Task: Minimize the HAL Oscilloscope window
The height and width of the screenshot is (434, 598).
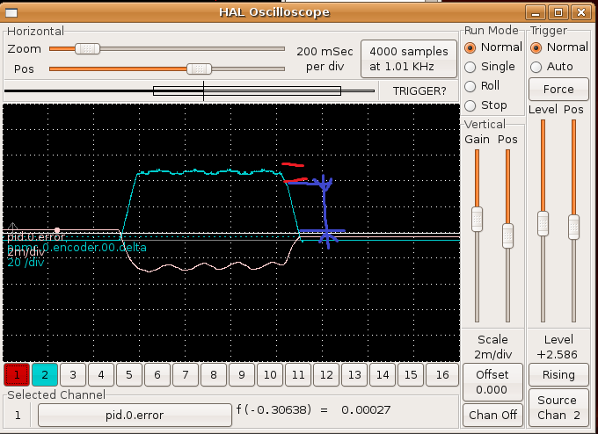Action: click(x=536, y=12)
